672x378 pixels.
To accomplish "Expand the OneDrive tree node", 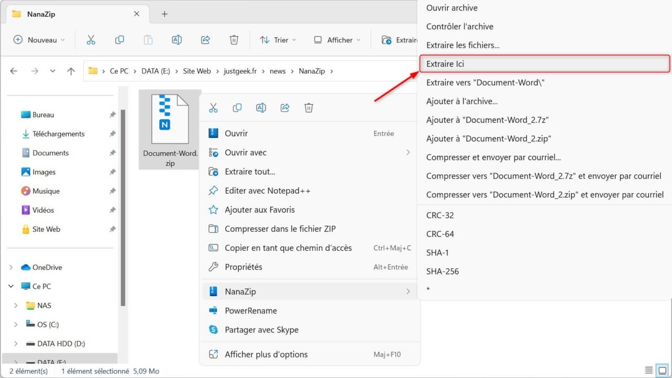I will click(11, 267).
